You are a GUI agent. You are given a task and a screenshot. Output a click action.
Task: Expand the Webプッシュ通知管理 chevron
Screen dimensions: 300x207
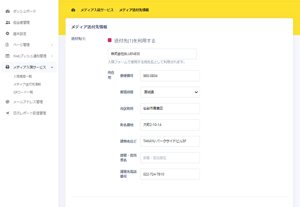click(x=52, y=56)
